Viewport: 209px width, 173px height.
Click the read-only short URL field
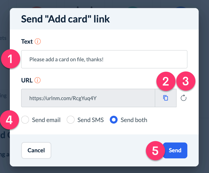pos(88,98)
